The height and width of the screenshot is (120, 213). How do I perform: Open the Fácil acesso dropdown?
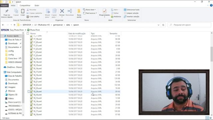pos(90,13)
